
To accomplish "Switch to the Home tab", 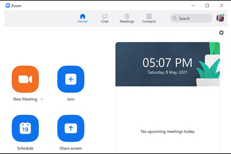I will 83,18.
